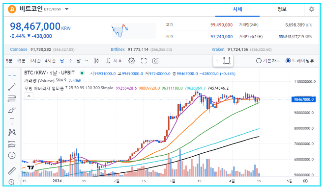Click the TradingView logo on chart
The height and width of the screenshot is (190, 324).
click(30, 167)
